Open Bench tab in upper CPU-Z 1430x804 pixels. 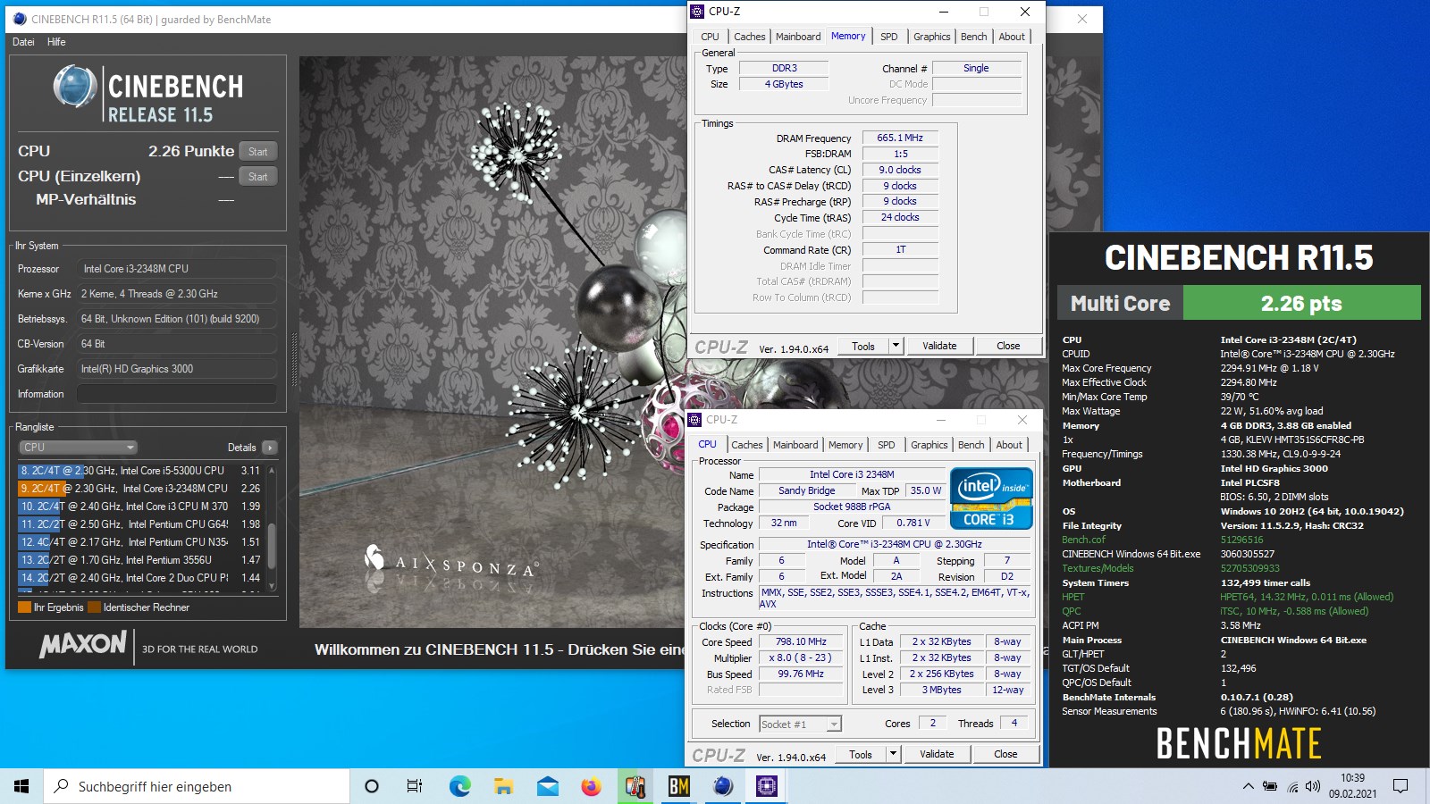(x=974, y=37)
